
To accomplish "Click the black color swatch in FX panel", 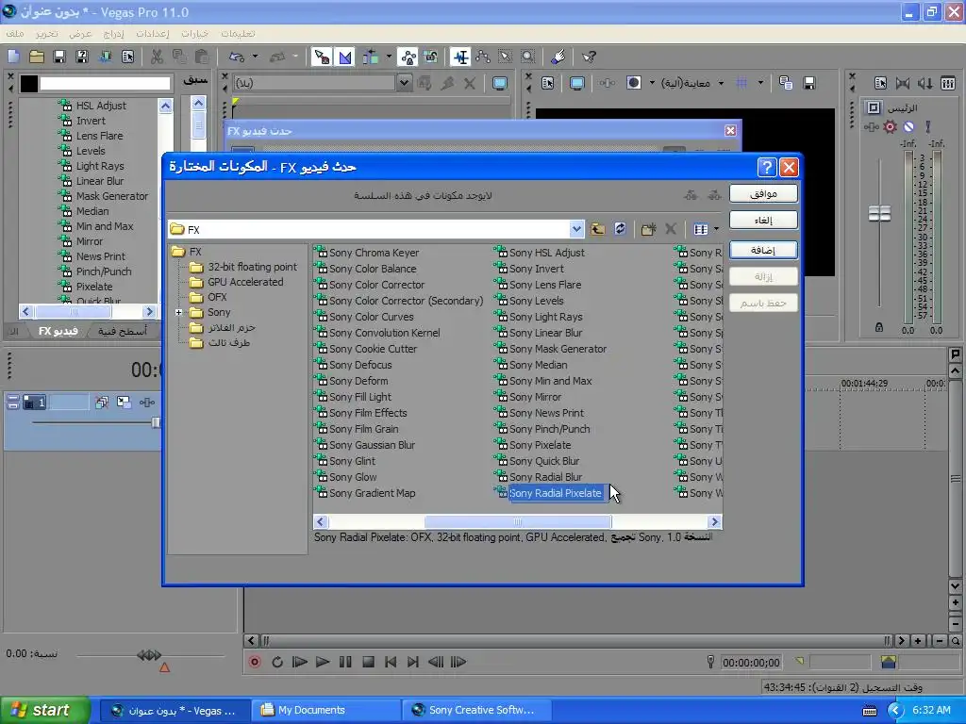I will coord(29,83).
